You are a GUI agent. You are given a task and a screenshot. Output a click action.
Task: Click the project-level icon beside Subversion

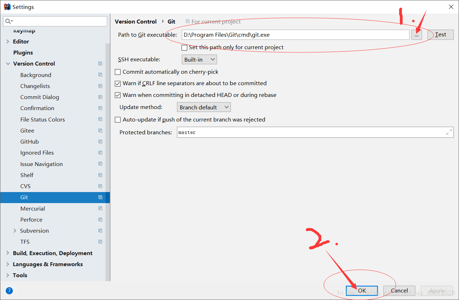tap(100, 231)
